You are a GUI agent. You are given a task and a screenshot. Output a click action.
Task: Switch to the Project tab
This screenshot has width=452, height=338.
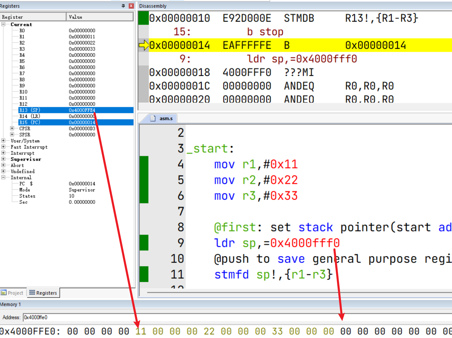point(13,293)
